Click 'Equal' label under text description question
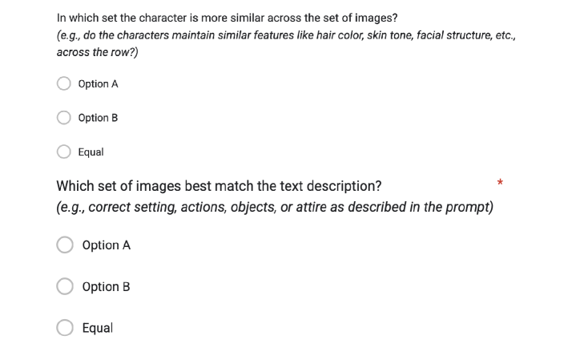 (97, 327)
